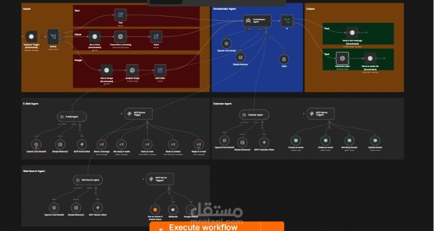
Task: Open the Switch node
Action: (x=53, y=37)
